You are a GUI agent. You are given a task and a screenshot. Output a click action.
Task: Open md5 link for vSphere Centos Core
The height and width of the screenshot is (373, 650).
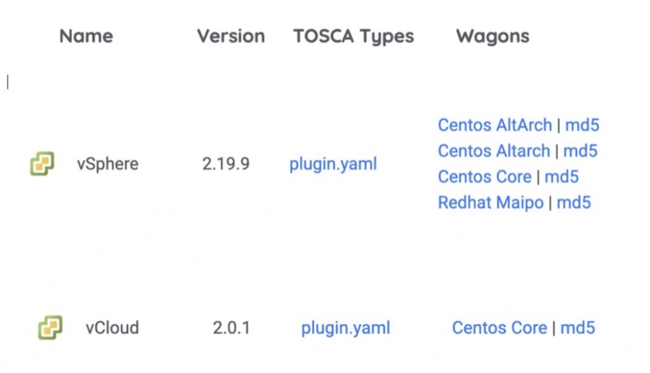[562, 177]
